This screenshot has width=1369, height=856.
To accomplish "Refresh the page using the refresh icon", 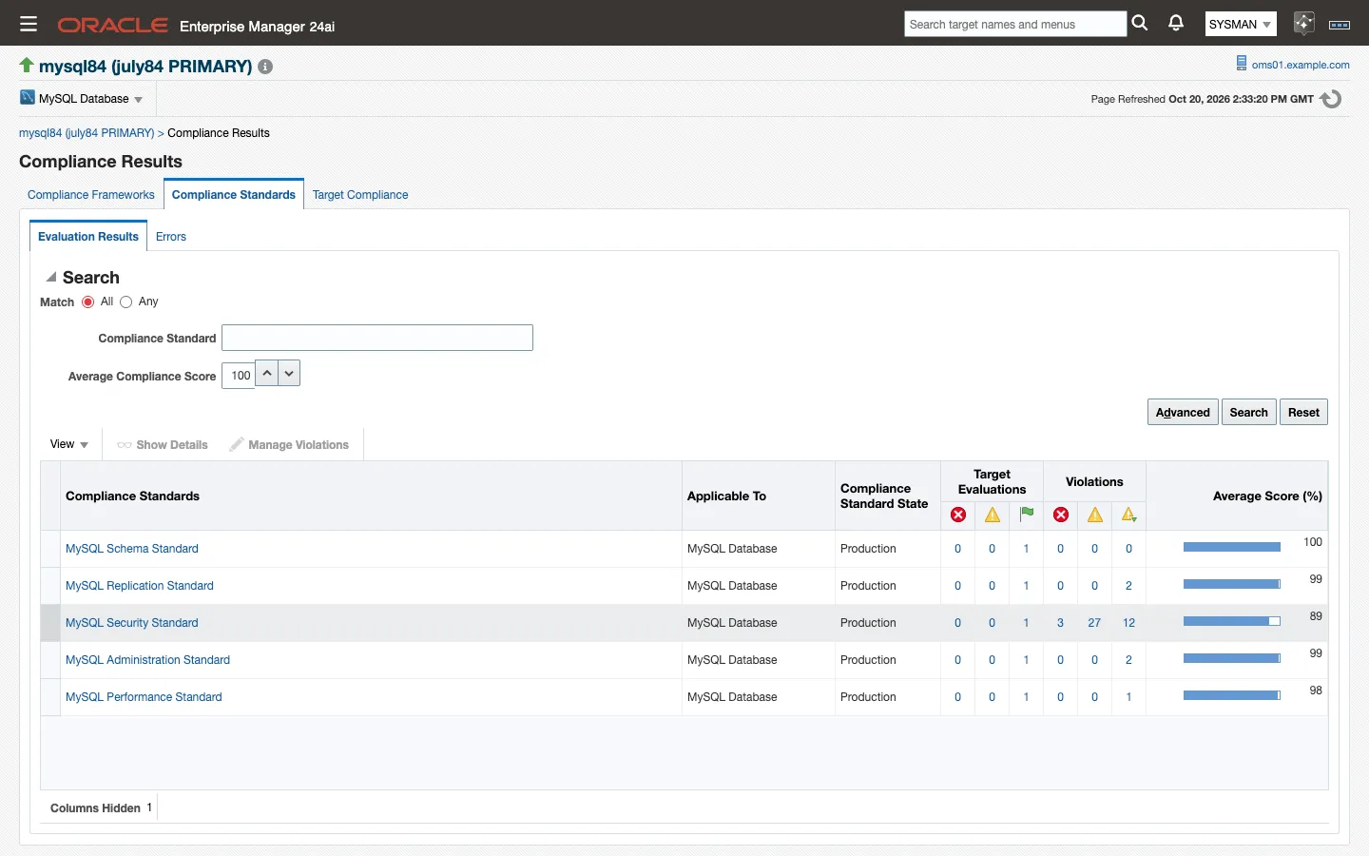I will pyautogui.click(x=1331, y=99).
